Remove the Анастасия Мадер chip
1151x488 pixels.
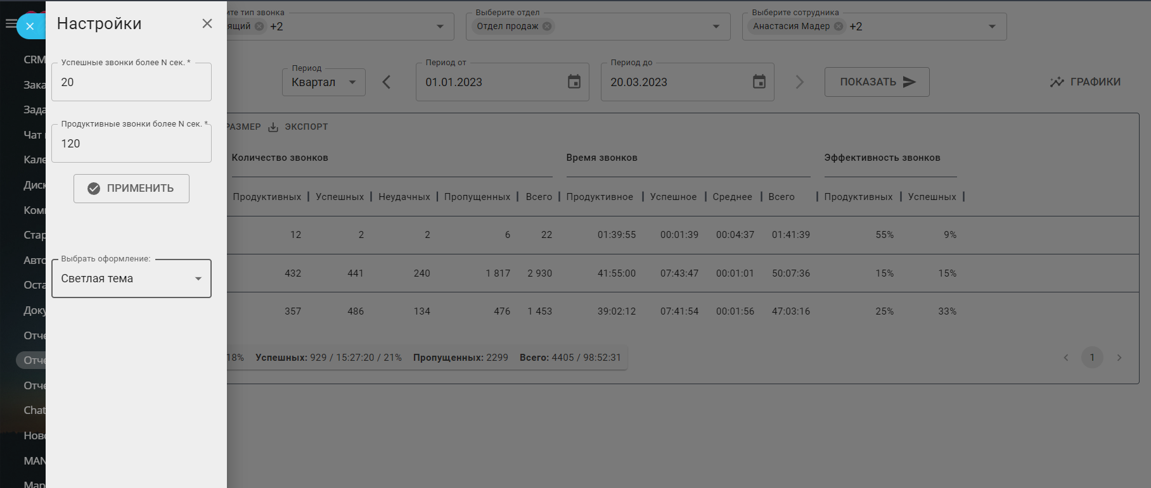839,27
